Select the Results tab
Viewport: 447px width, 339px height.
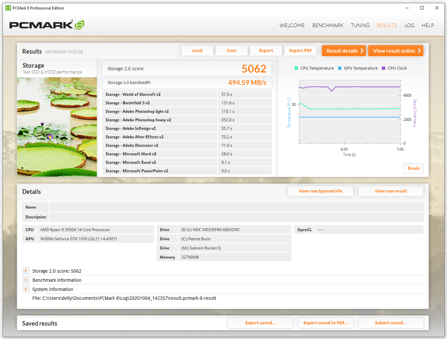[387, 25]
